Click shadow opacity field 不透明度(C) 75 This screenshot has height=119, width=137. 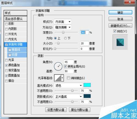pos(84,102)
